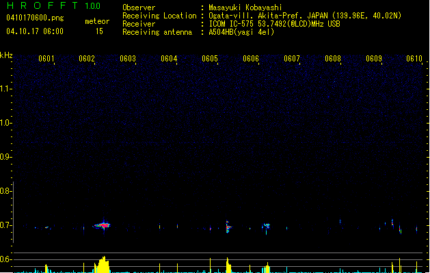Click the tallest yellow intensity peak after 0602
Image resolution: width=430 pixels, height=273 pixels.
tap(102, 265)
